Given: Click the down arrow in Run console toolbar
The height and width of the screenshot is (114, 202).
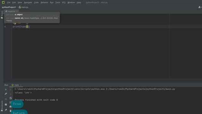Looking at the screenshot, I should 10,94.
